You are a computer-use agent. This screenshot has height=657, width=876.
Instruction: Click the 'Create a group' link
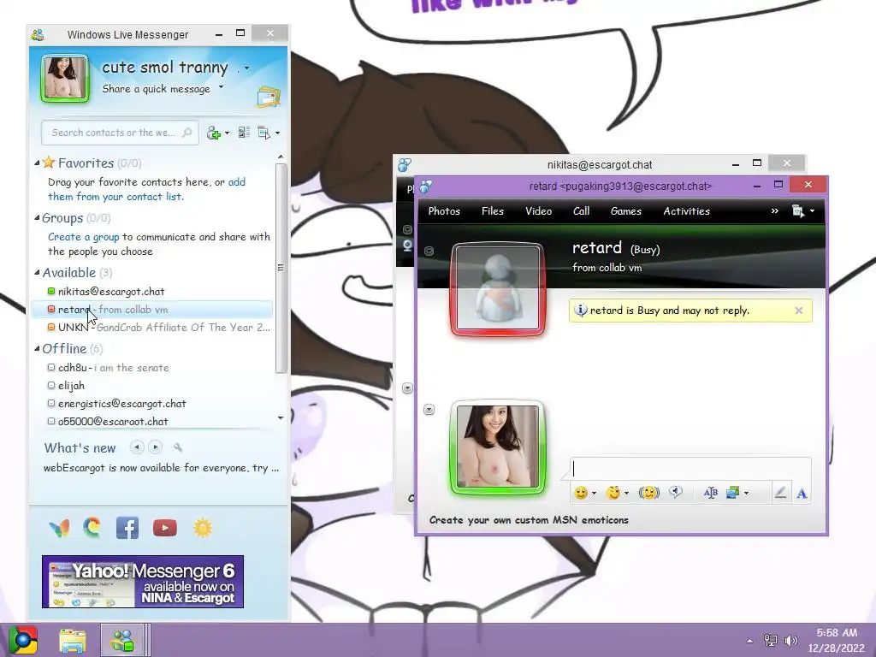[x=84, y=237]
